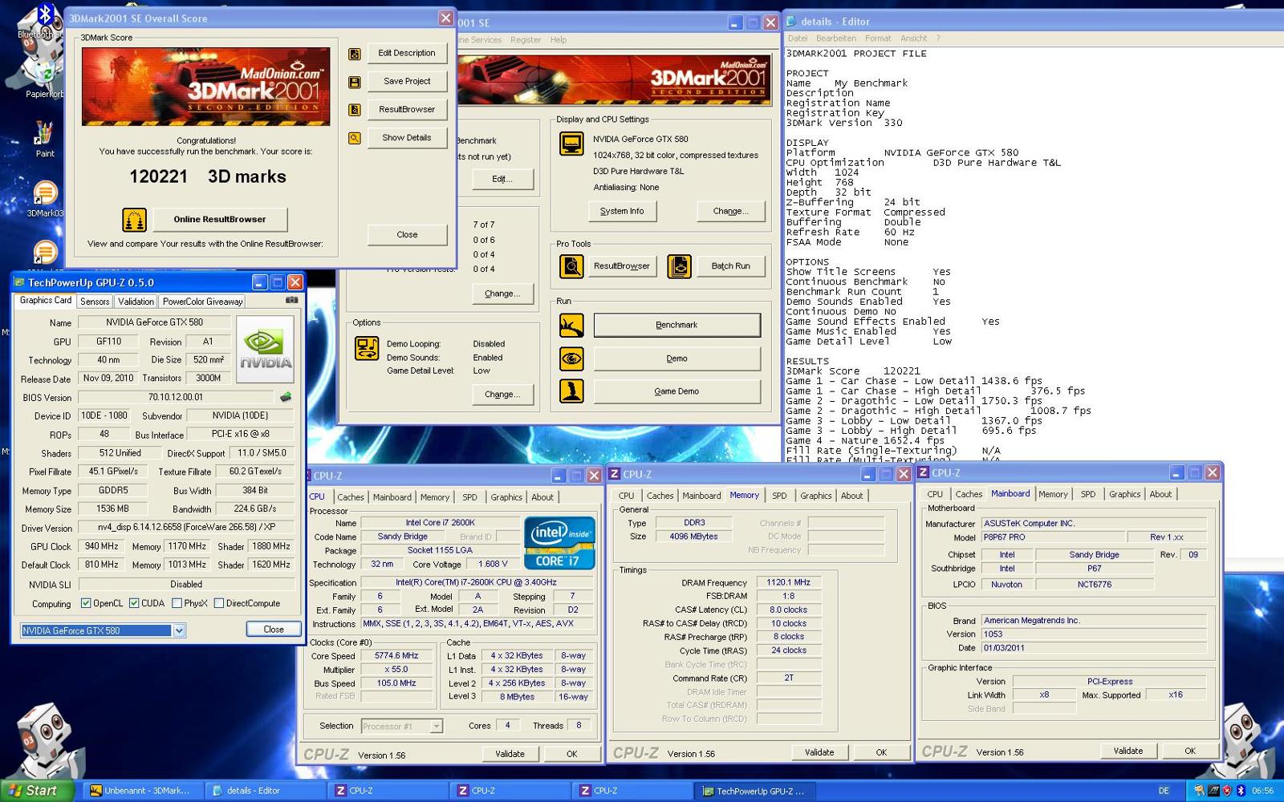
Task: Click the Batch Run button
Action: [730, 266]
